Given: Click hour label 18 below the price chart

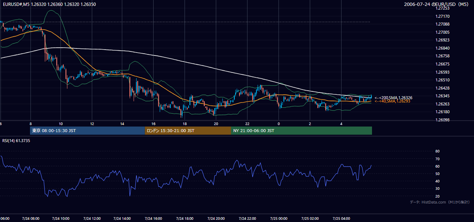Looking at the screenshot, I should [x=185, y=124].
